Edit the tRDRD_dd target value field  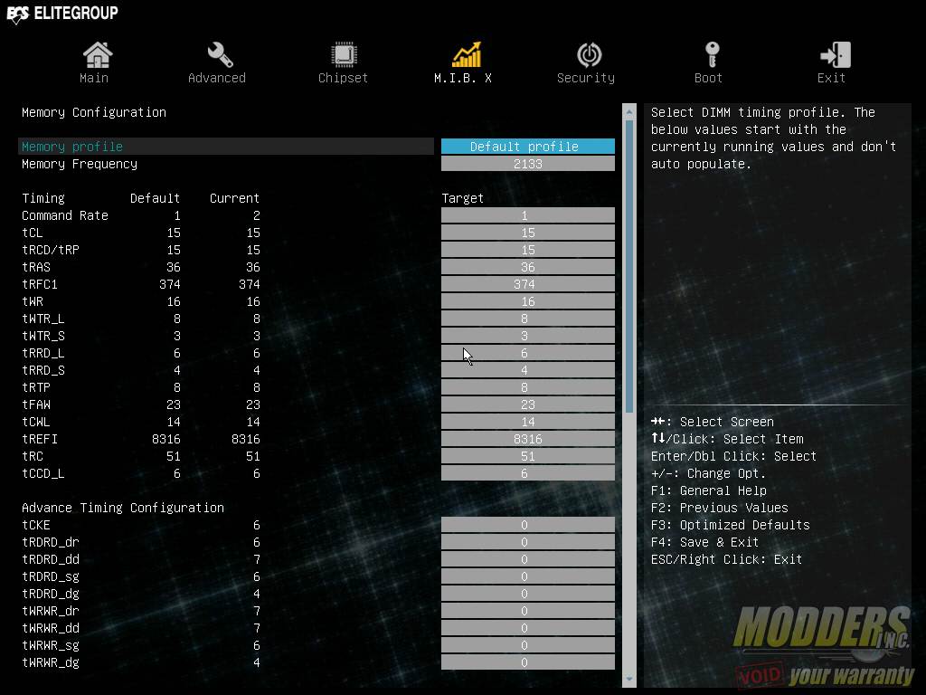pyautogui.click(x=528, y=559)
